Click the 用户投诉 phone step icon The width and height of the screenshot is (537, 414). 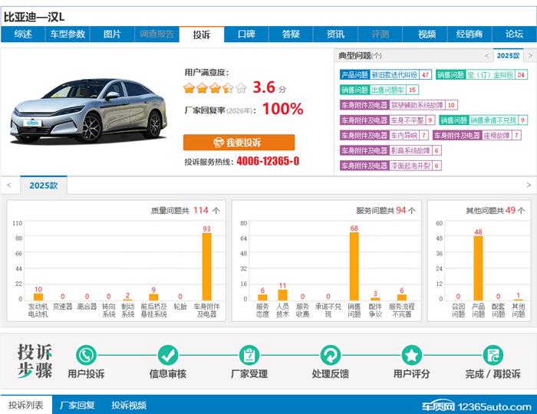[x=86, y=355]
